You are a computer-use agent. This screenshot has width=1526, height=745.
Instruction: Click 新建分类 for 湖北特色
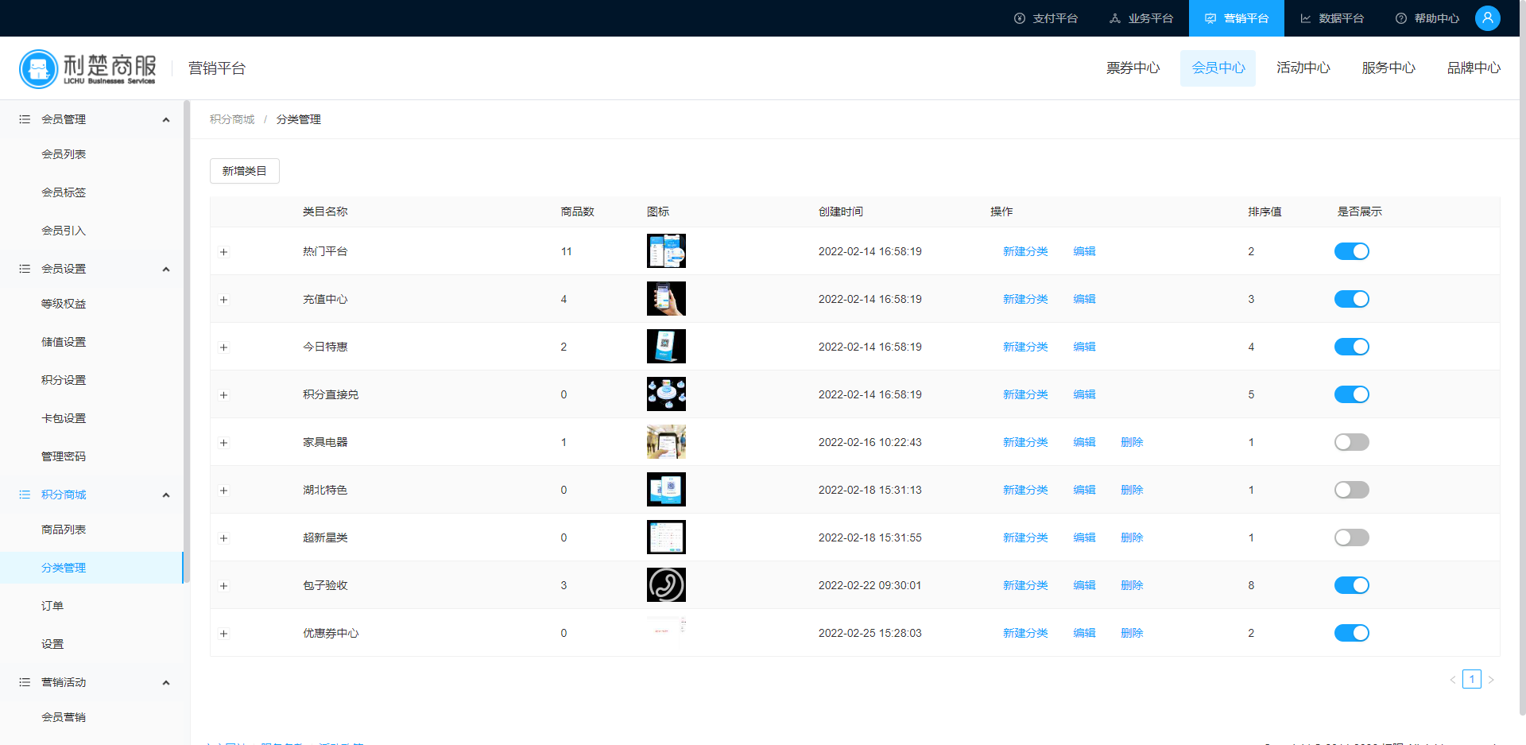pyautogui.click(x=1025, y=490)
